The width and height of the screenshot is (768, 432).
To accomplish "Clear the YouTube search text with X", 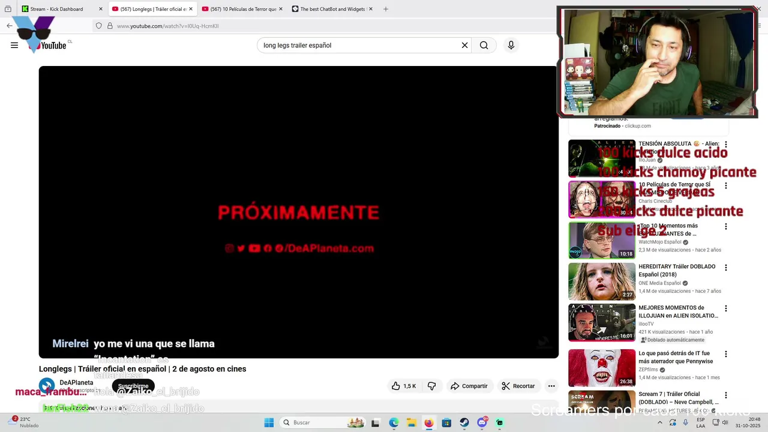I will (x=464, y=45).
